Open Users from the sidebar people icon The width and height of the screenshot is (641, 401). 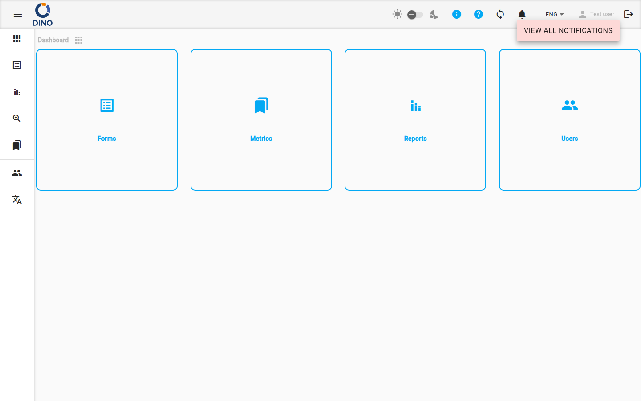click(x=17, y=173)
